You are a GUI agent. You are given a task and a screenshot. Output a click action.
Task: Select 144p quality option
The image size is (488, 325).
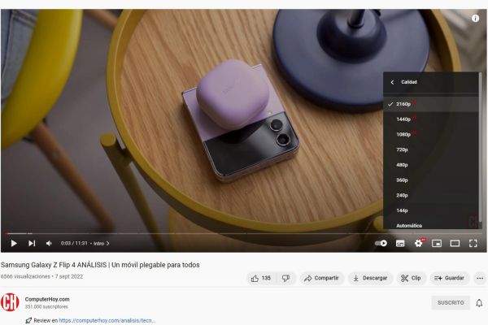[x=431, y=210]
